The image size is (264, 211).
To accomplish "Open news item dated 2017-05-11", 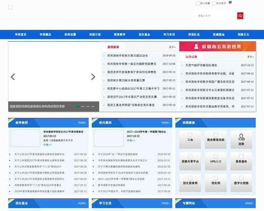I will 133,89.
